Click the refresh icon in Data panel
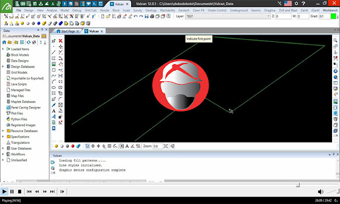This screenshot has height=204, width=340. (x=28, y=42)
